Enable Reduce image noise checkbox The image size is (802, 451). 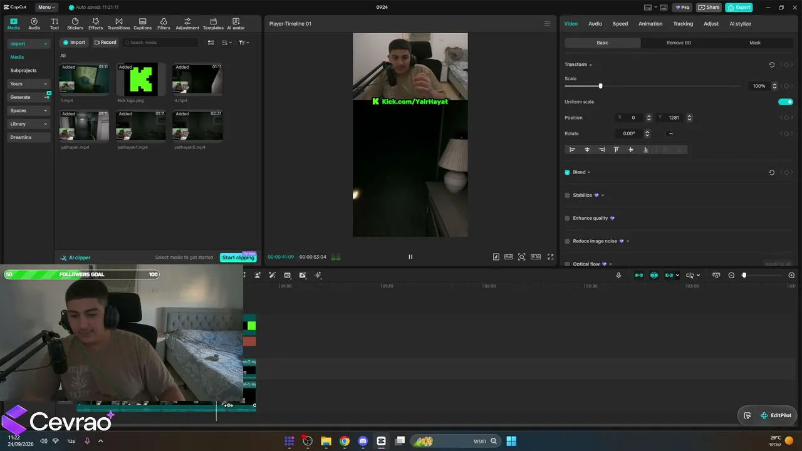click(567, 241)
